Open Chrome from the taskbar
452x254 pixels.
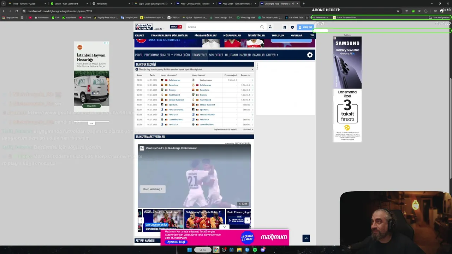(216, 250)
